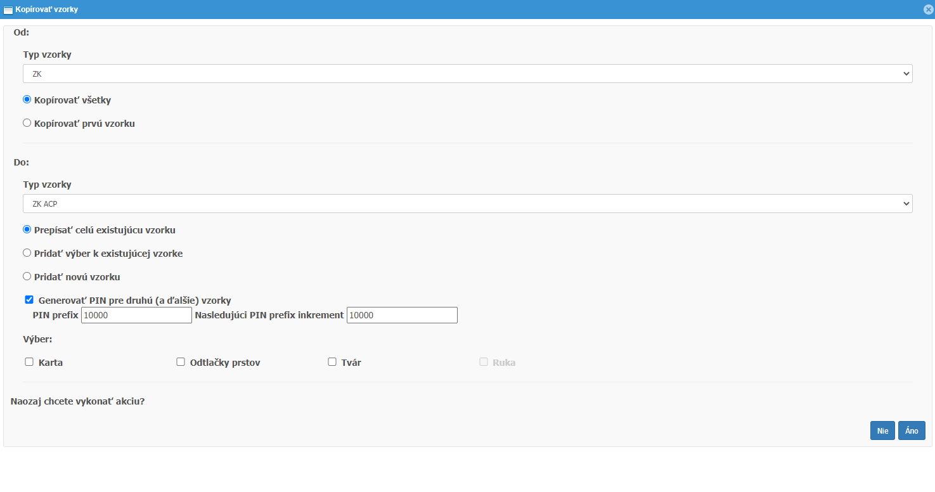935x492 pixels.
Task: Uncheck Generovať PIN pre druhú vzorky
Action: tap(29, 300)
